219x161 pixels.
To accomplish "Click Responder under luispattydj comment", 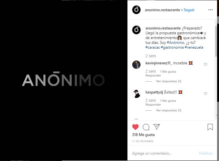I will [x=153, y=105].
